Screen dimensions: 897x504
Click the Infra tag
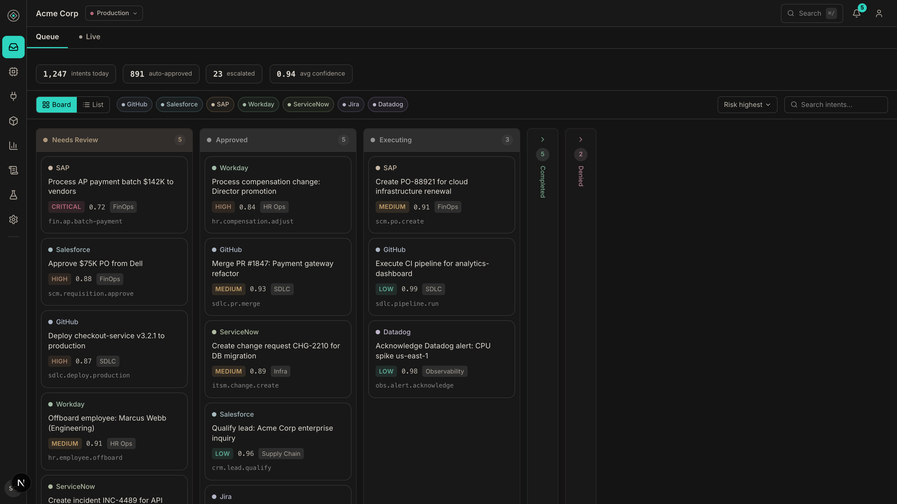point(280,372)
